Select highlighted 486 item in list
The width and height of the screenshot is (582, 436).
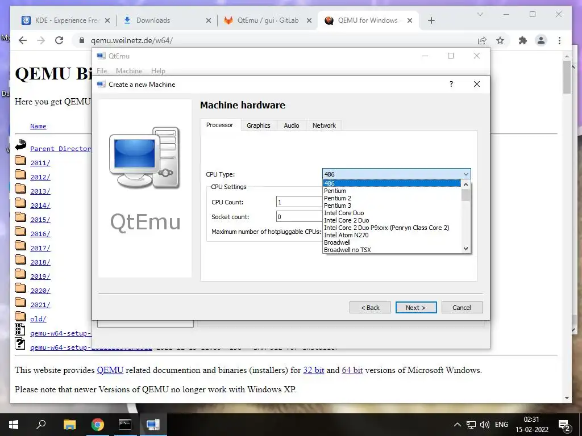click(392, 183)
